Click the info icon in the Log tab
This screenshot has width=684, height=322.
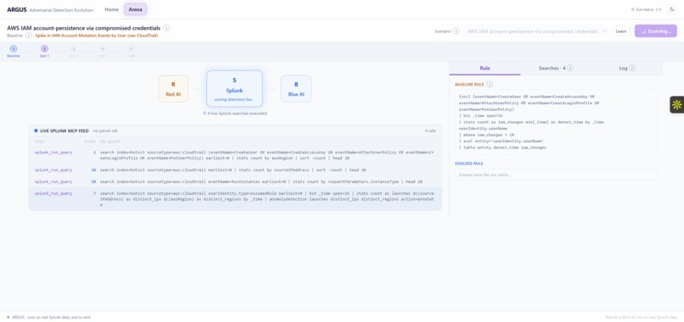pyautogui.click(x=632, y=68)
